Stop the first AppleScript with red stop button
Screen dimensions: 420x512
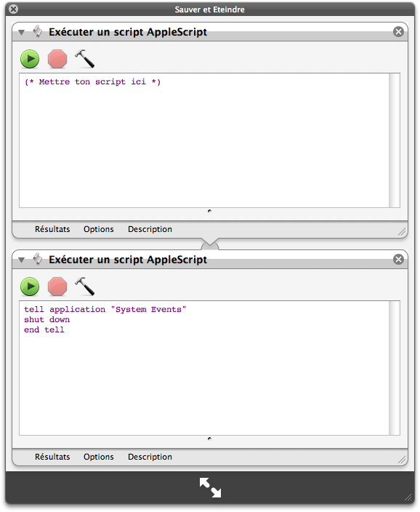click(57, 59)
